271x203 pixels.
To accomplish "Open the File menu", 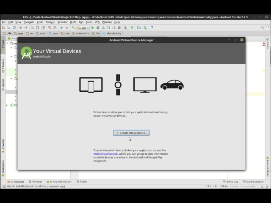I will pos(4,22).
